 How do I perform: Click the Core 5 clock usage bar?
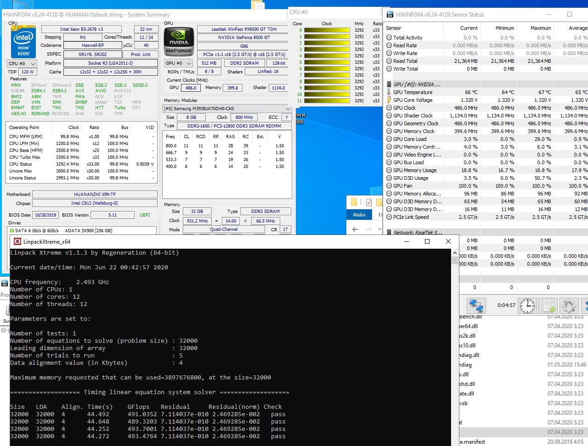pos(327,62)
